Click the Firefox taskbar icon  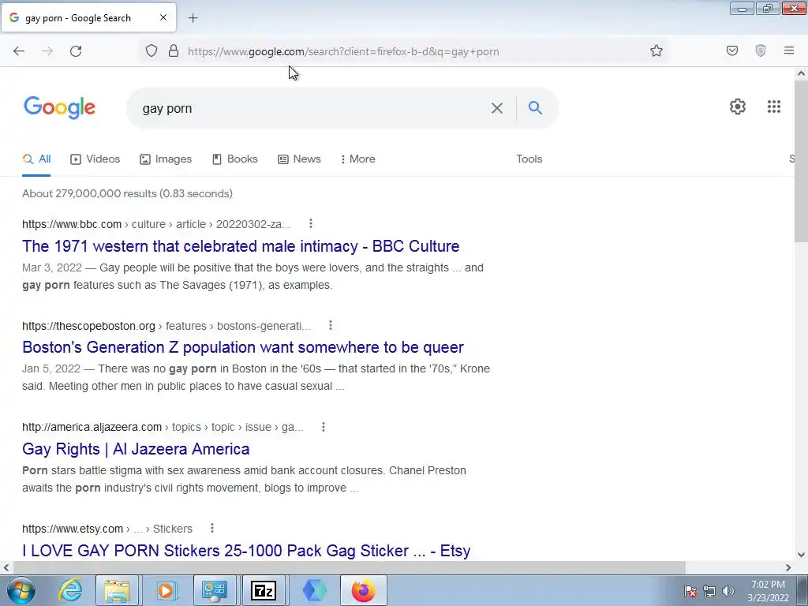click(x=363, y=591)
